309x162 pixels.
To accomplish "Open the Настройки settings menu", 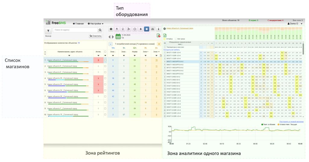I will point(96,23).
